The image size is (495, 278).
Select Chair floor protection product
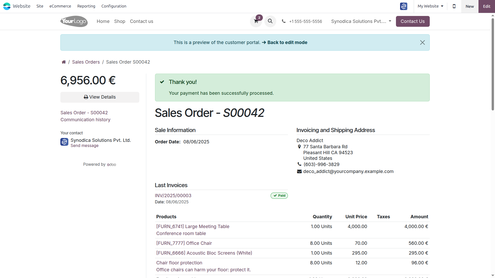click(x=179, y=263)
